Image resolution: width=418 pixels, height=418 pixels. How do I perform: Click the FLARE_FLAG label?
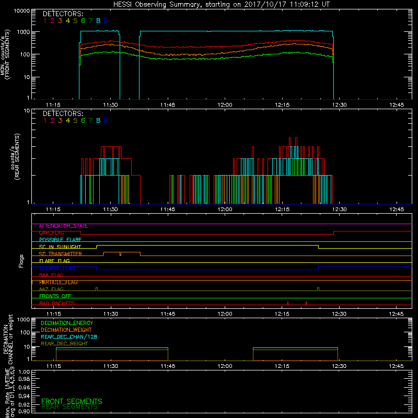click(x=54, y=261)
